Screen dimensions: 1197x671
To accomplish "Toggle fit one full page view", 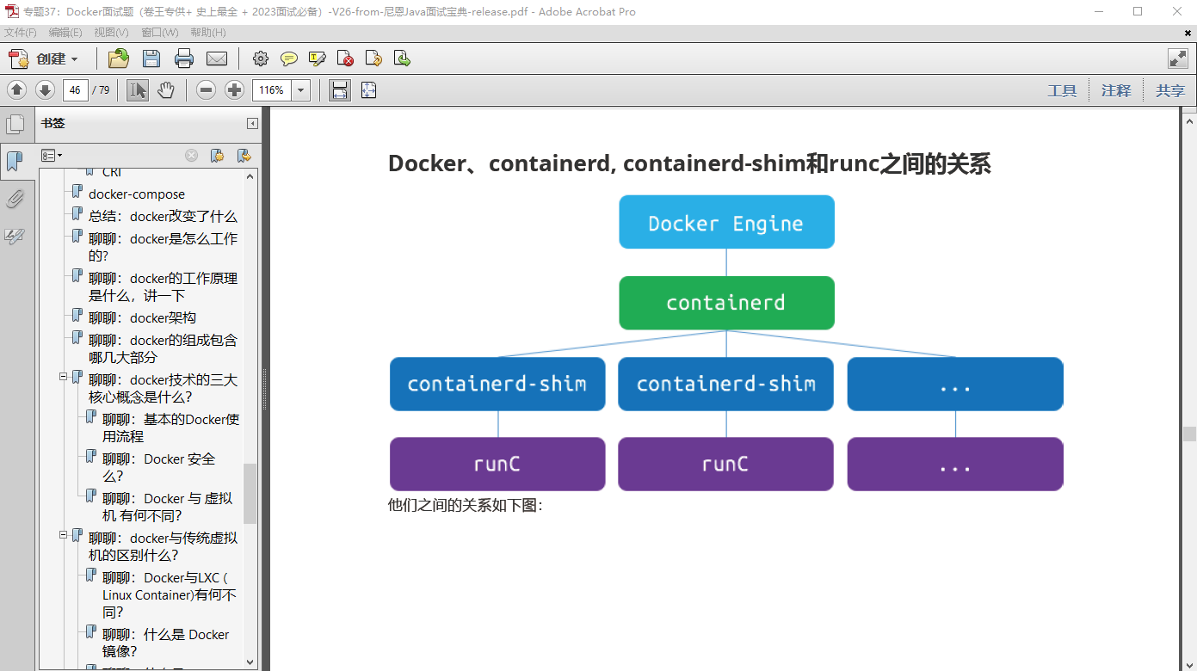I will 369,89.
